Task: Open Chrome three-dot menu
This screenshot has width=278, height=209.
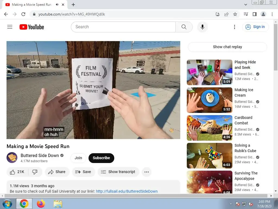Action: click(272, 14)
